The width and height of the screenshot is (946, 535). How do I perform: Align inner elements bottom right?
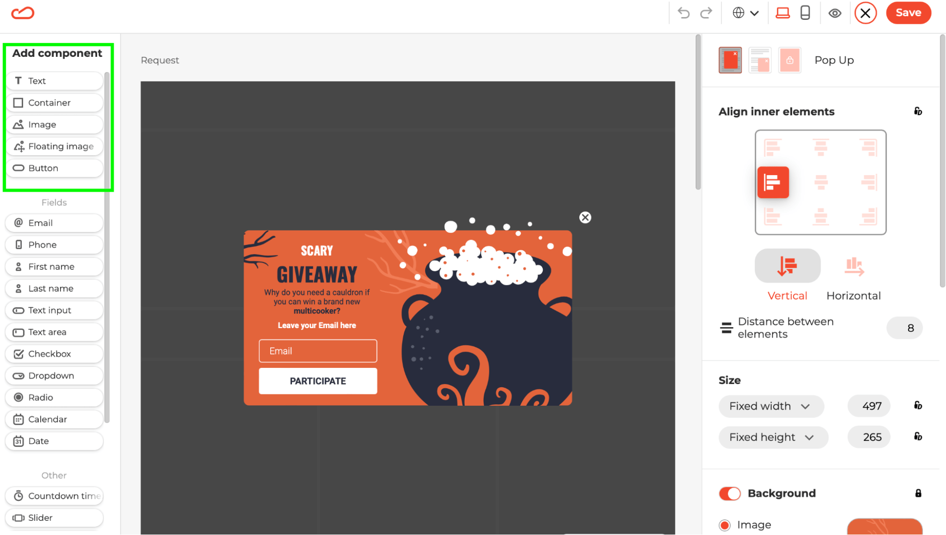869,217
